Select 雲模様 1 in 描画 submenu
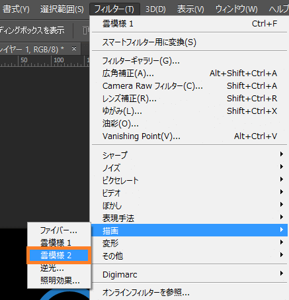 click(x=59, y=243)
